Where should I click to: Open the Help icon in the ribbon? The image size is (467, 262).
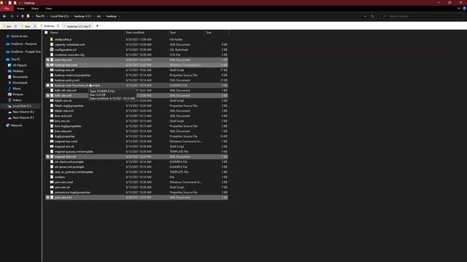464,9
